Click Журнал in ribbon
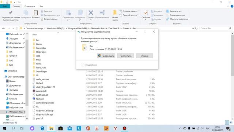The width and height of the screenshot is (234, 132). coord(156,19)
